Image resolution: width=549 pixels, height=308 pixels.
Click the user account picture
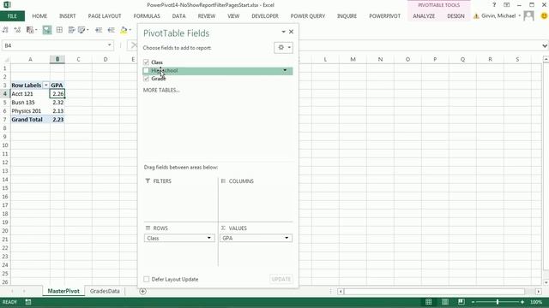[x=528, y=15]
